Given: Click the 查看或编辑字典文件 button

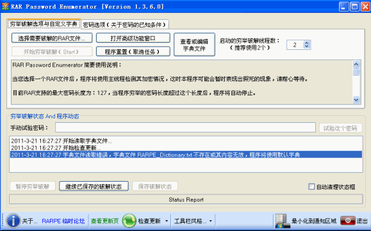Looking at the screenshot, I should pos(194,45).
